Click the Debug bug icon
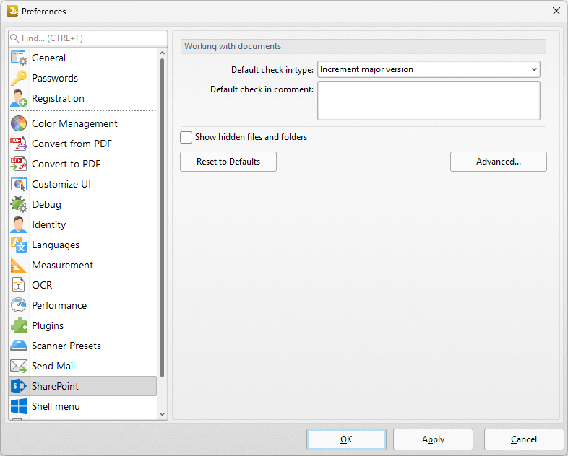 (19, 205)
